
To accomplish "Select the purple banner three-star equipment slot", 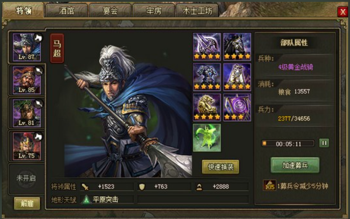I will pos(237,107).
